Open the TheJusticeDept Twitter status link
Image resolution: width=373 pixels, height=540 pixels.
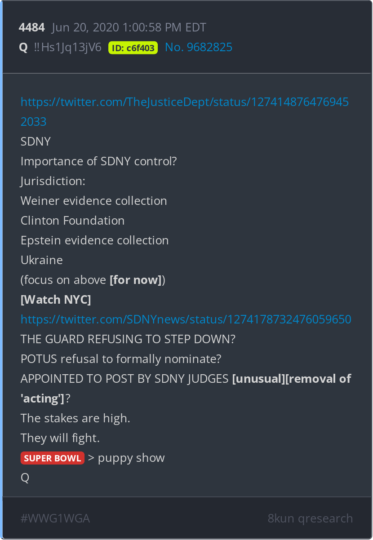pyautogui.click(x=185, y=112)
